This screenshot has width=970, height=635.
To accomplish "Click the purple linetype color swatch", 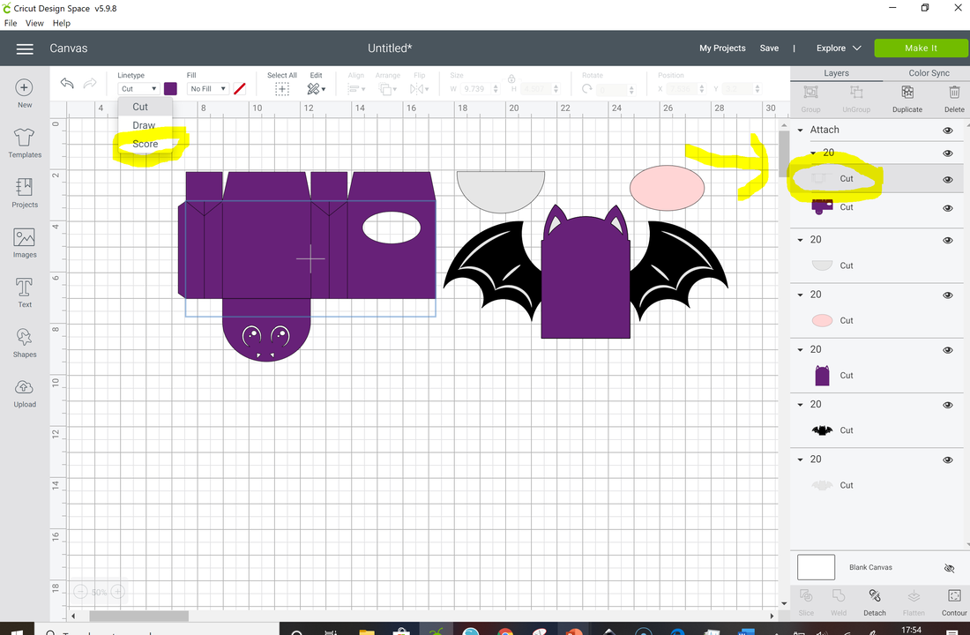I will tap(170, 89).
